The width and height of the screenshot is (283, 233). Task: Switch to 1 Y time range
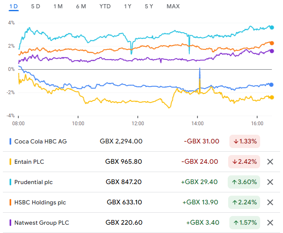pyautogui.click(x=128, y=7)
